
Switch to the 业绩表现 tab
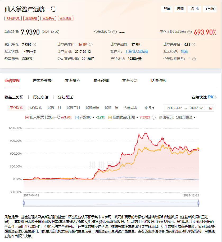pyautogui.click(x=12, y=81)
